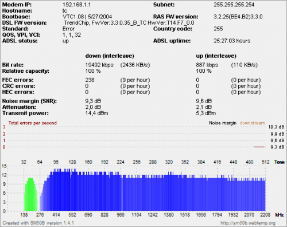Image resolution: width=287 pixels, height=227 pixels.
Task: Click the down (interleave) column header
Action: tap(110, 56)
